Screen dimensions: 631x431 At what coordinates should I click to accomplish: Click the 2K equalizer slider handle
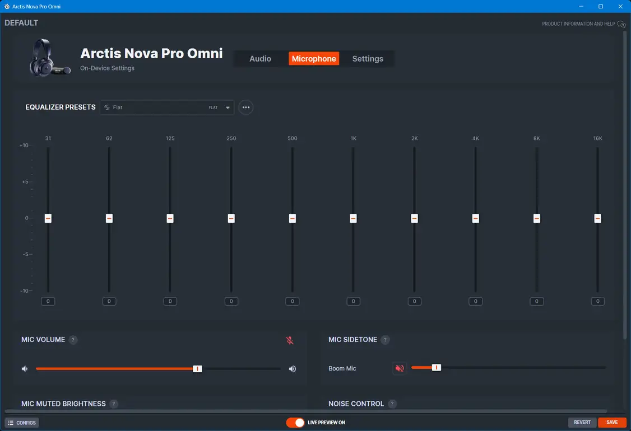click(415, 218)
